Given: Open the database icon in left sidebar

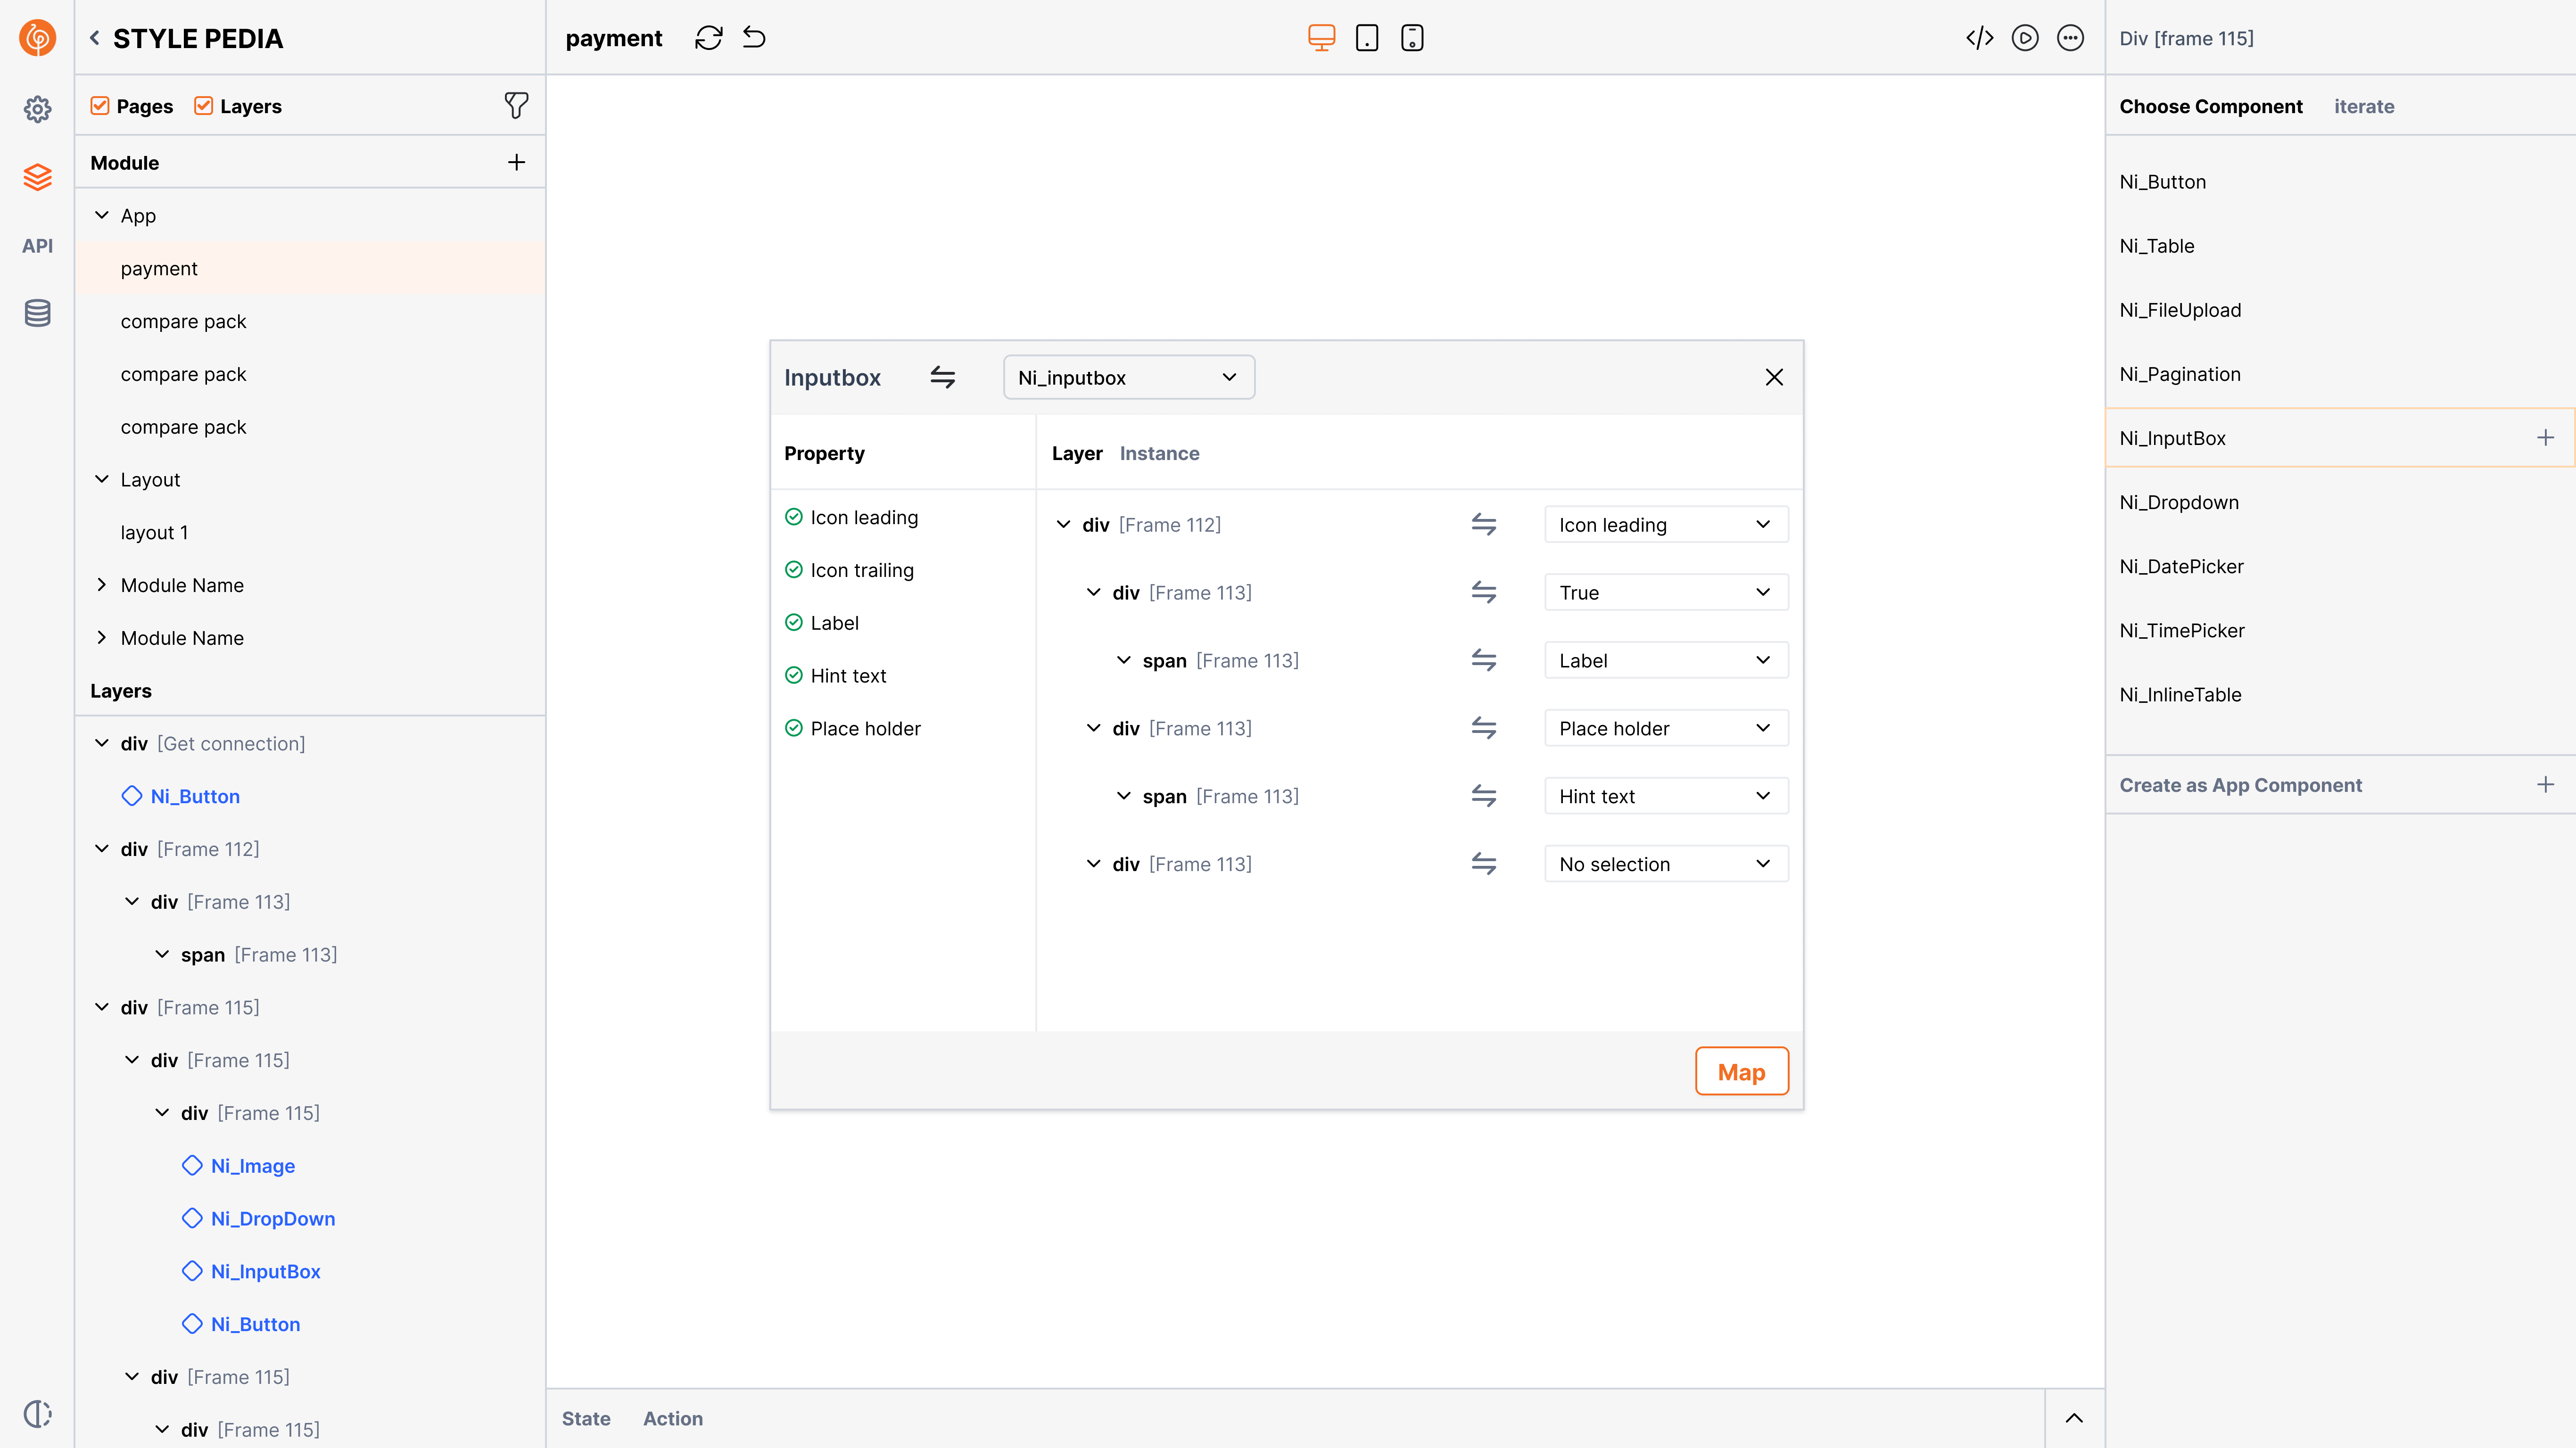Looking at the screenshot, I should click(37, 313).
